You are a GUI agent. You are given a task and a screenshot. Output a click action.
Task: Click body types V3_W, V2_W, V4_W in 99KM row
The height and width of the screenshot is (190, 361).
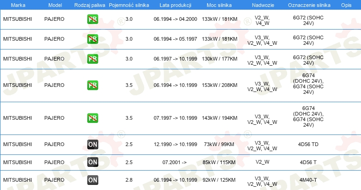(262, 146)
